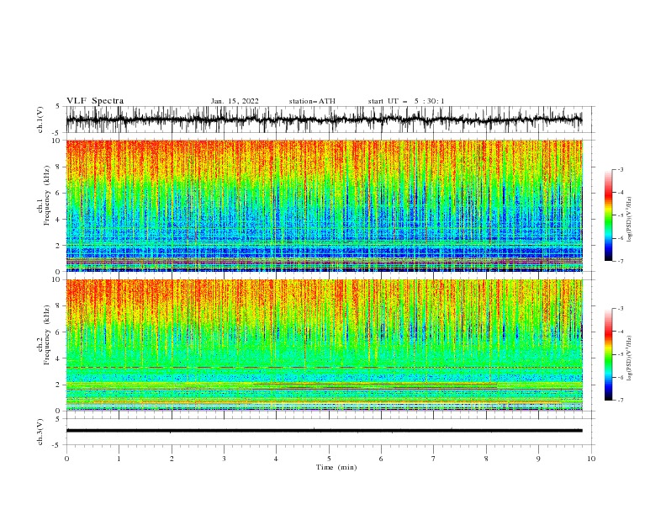Click the ch.2 spectrogram 4 kHz tick label
Image resolution: width=666 pixels, height=515 pixels.
58,358
